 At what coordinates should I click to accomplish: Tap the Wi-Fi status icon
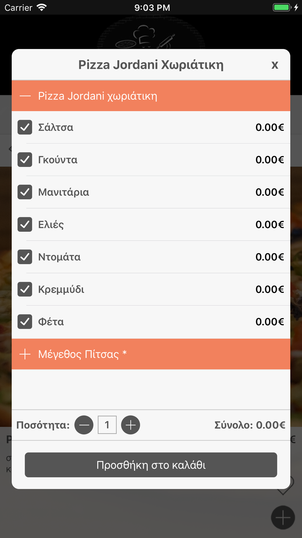42,8
